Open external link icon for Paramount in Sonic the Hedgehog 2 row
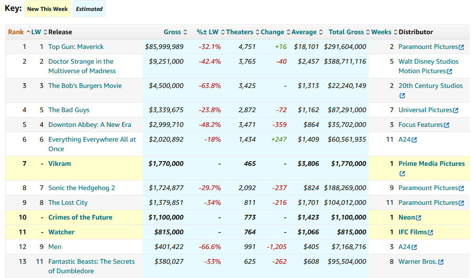The image size is (471, 278). [461, 188]
